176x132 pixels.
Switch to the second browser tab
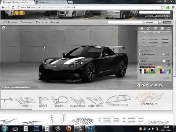[50, 2]
